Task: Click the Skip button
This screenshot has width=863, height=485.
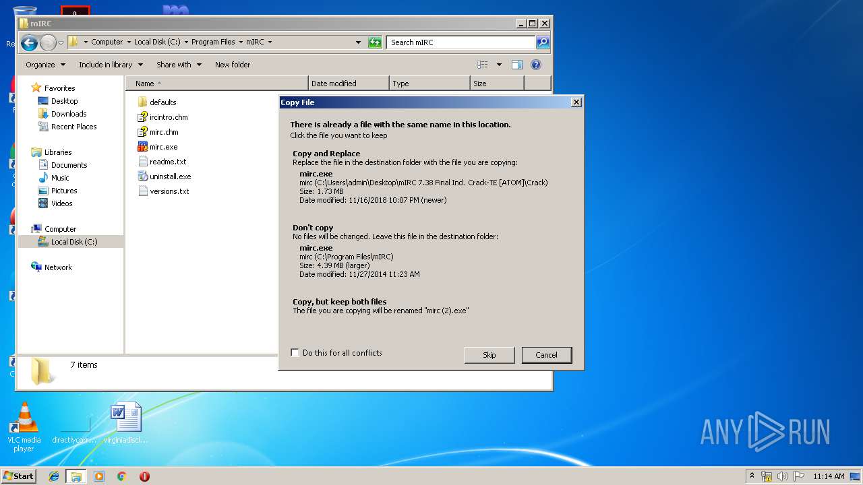Action: 489,355
